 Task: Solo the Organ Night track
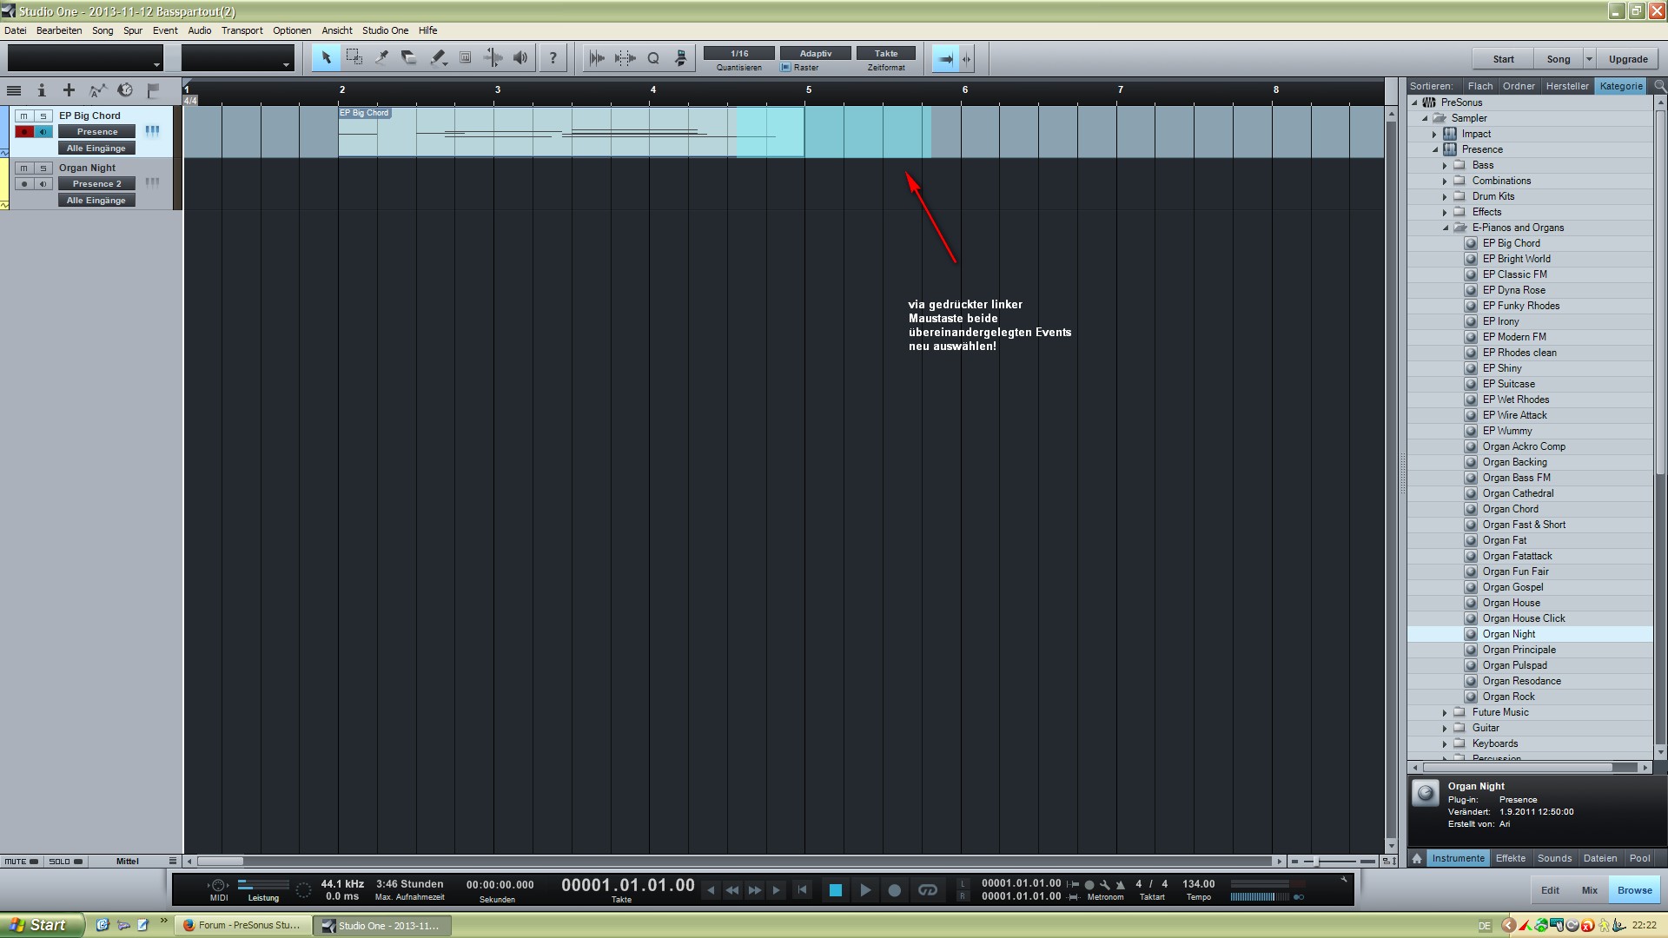coord(43,168)
